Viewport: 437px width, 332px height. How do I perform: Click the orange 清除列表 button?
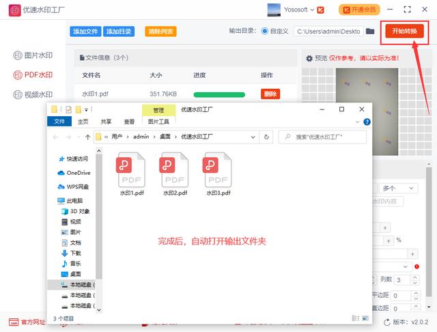[x=160, y=31]
